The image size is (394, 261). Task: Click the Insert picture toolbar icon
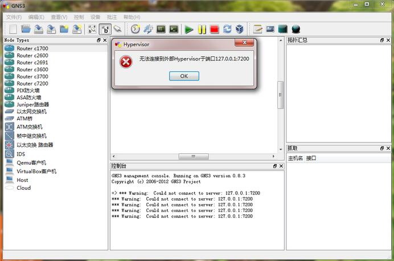click(270, 29)
